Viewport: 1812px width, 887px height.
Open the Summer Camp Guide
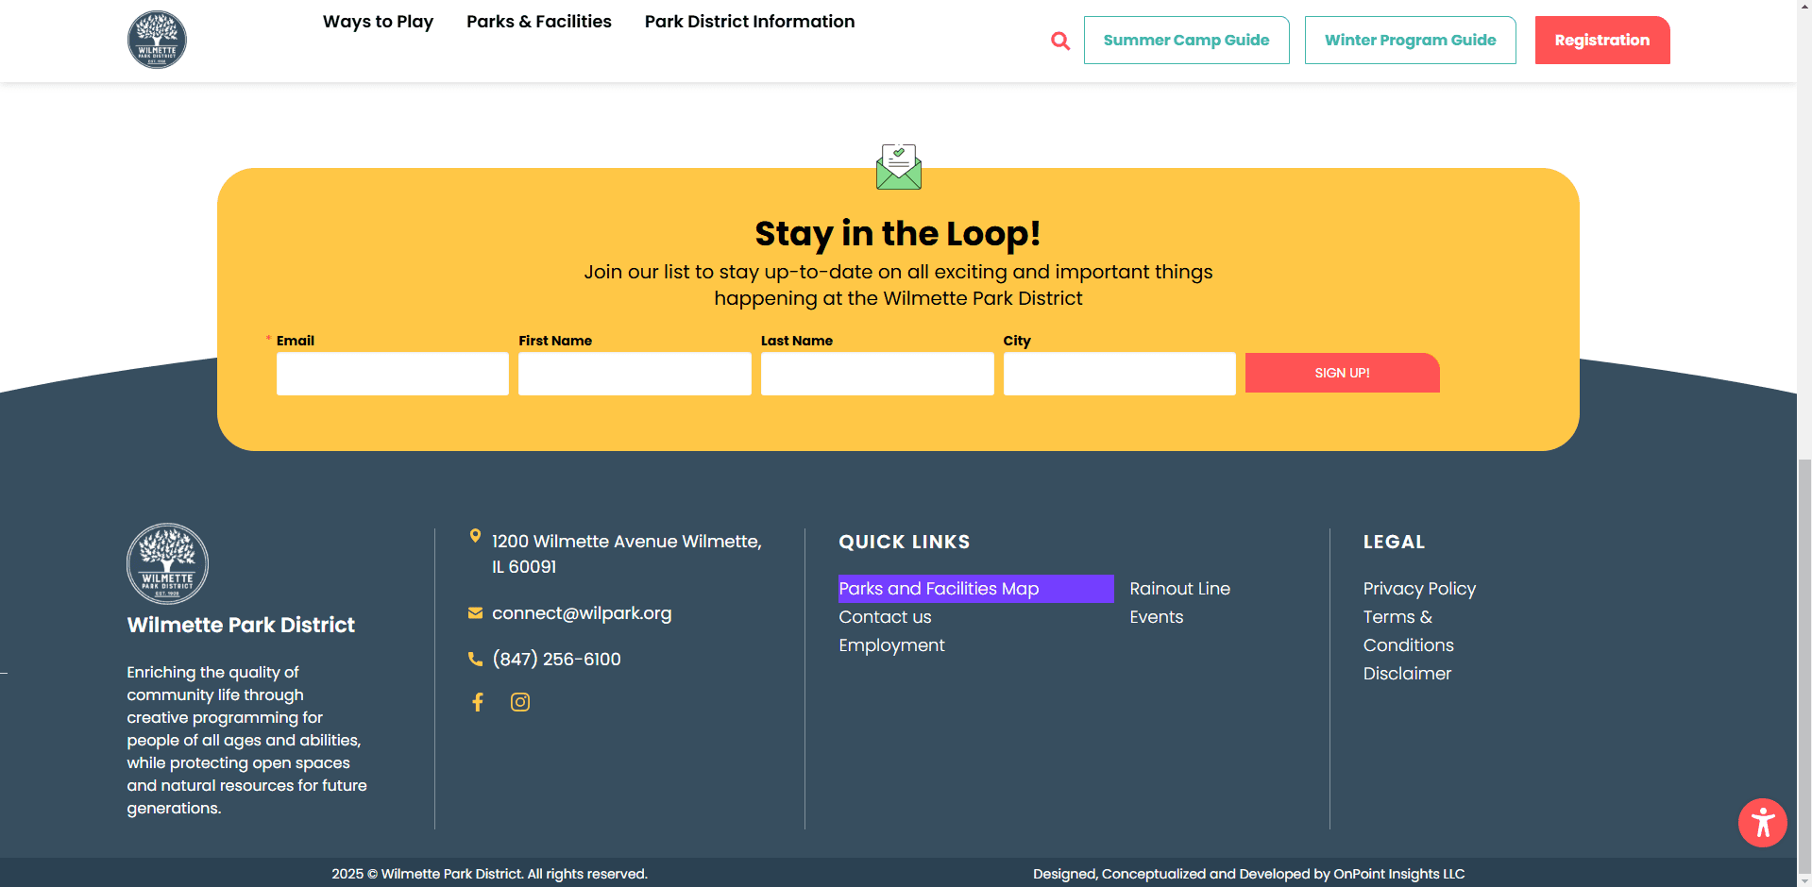tap(1186, 41)
